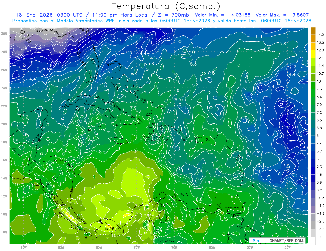Screen dimensions: 326x251
Task: Click the "ONAMET/REP.DOM." credit label
Action: pos(286,241)
